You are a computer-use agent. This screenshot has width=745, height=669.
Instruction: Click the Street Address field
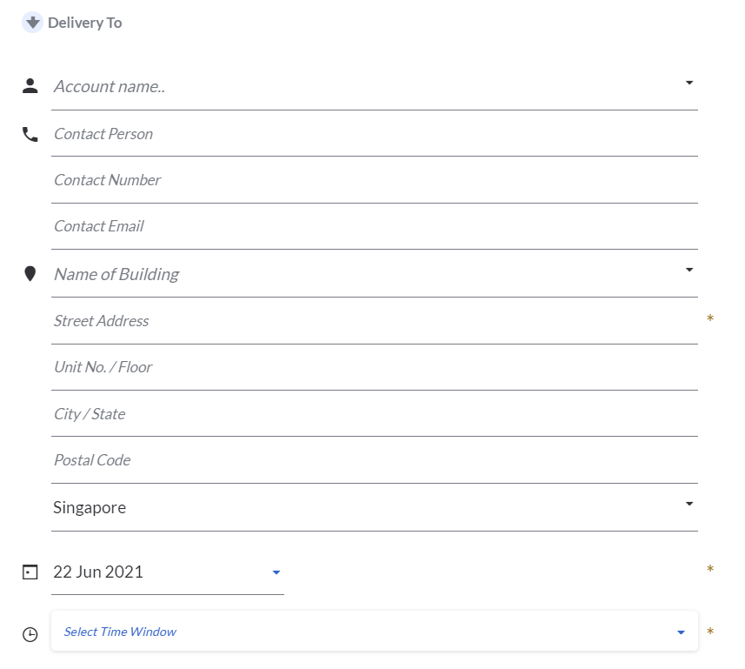click(374, 321)
